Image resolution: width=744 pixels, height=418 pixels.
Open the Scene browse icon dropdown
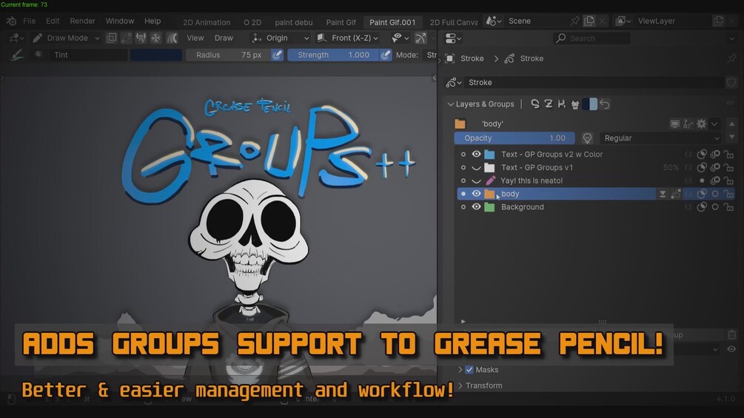pos(494,21)
